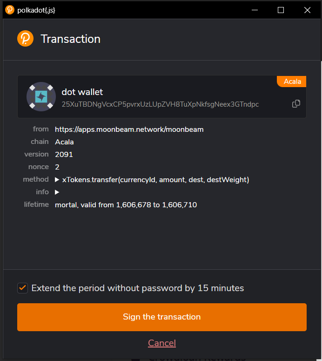Click the dot wallet account name
The height and width of the screenshot is (361, 322).
click(82, 92)
